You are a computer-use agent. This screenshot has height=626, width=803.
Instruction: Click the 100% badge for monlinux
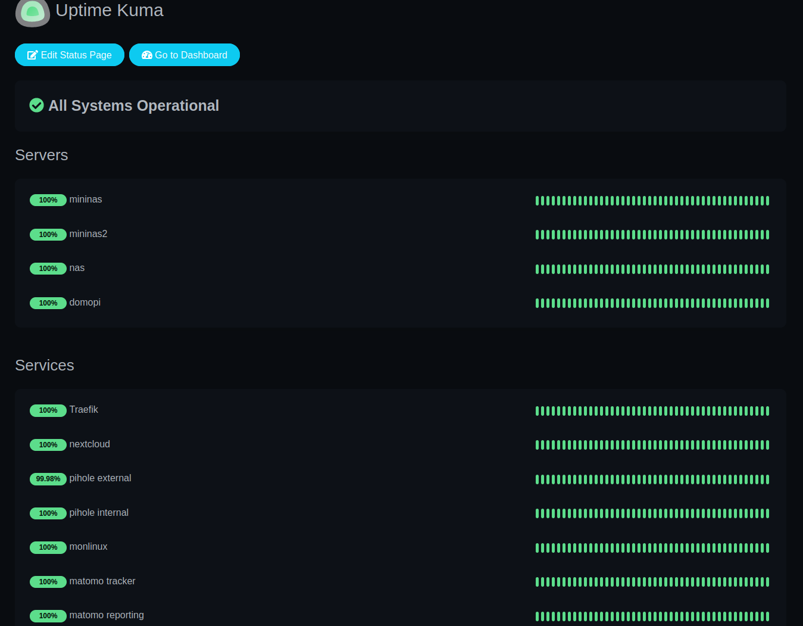click(x=48, y=547)
